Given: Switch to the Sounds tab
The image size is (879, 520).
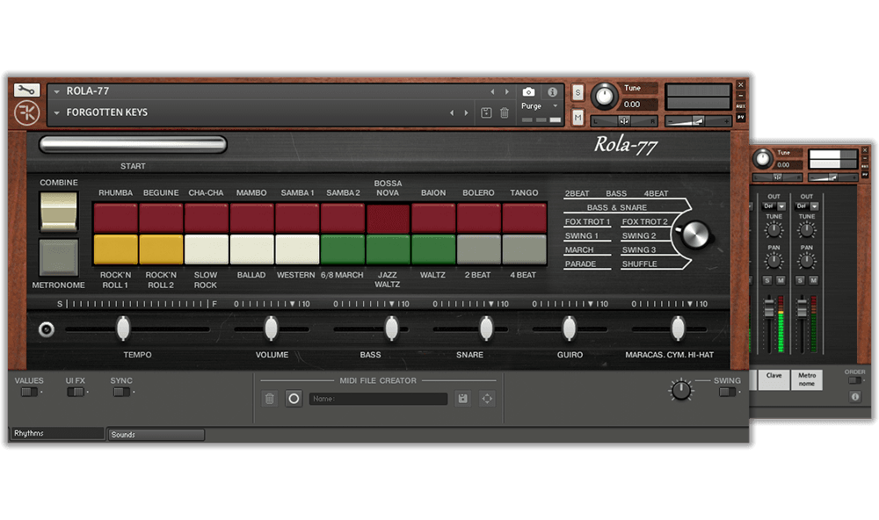Looking at the screenshot, I should 156,434.
